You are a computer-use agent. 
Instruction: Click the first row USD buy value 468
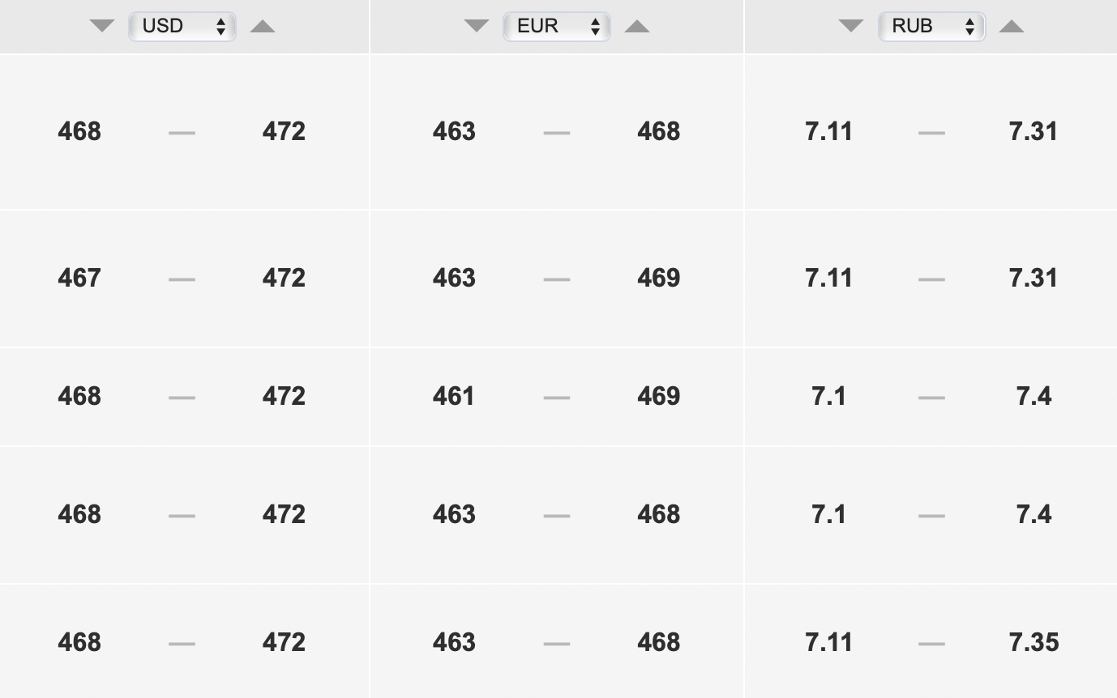click(x=79, y=131)
